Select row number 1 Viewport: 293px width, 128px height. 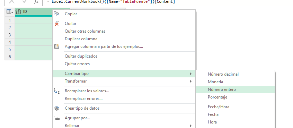[x=10, y=20]
